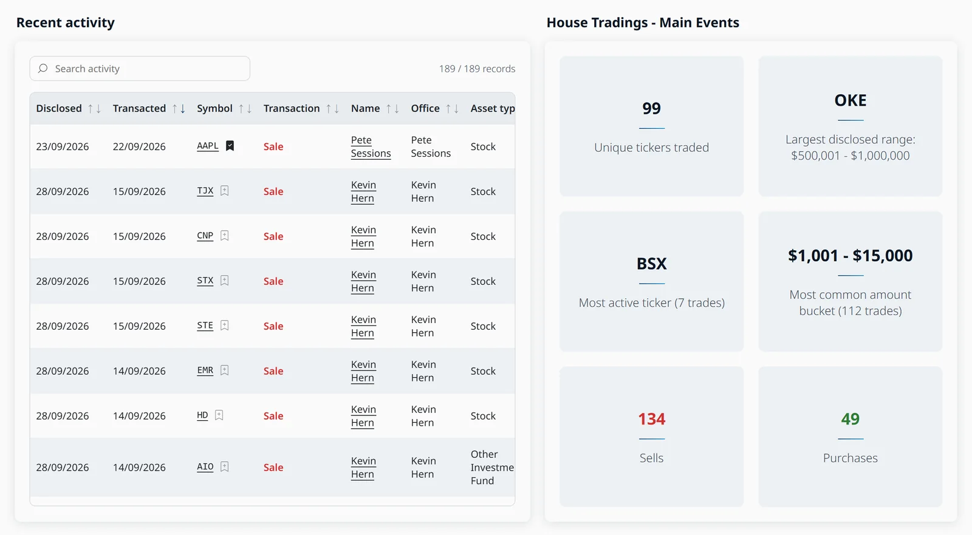This screenshot has width=972, height=535.
Task: Open Kevin Hern's name link in TJX row
Action: (363, 192)
